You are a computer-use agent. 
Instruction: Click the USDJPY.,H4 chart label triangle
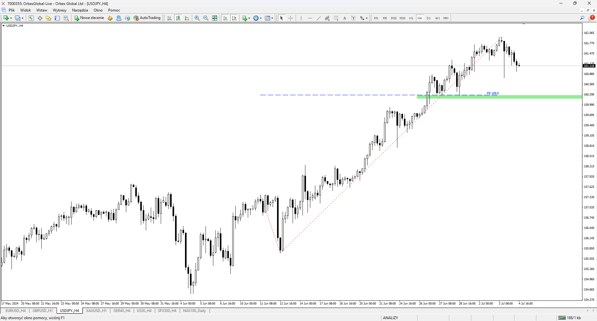point(3,26)
